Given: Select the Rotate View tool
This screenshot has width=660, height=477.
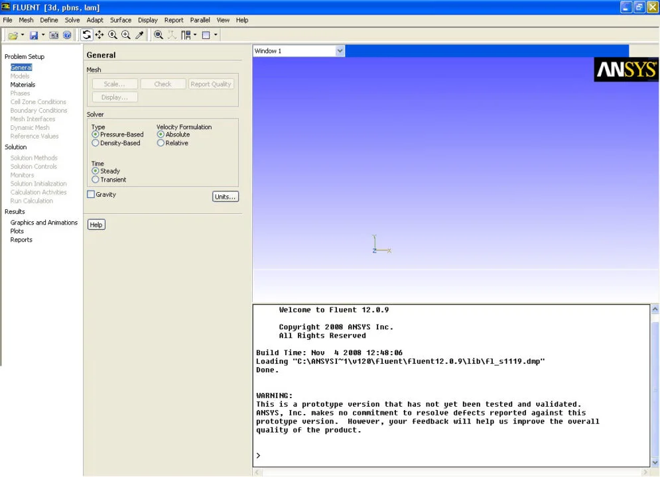Looking at the screenshot, I should click(x=86, y=35).
